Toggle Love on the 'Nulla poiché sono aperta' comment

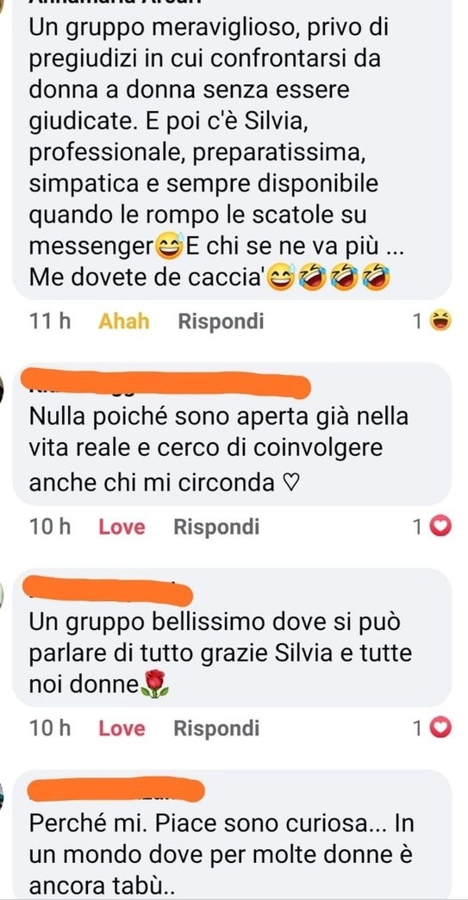122,527
